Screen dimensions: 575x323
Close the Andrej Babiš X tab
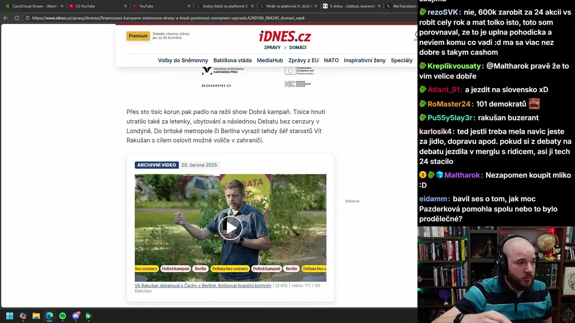252,6
